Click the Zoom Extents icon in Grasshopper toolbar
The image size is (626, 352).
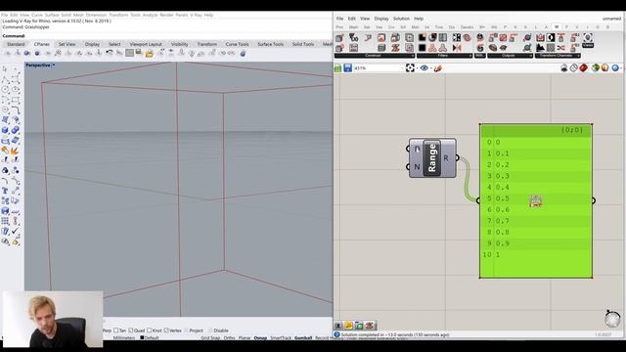[410, 68]
